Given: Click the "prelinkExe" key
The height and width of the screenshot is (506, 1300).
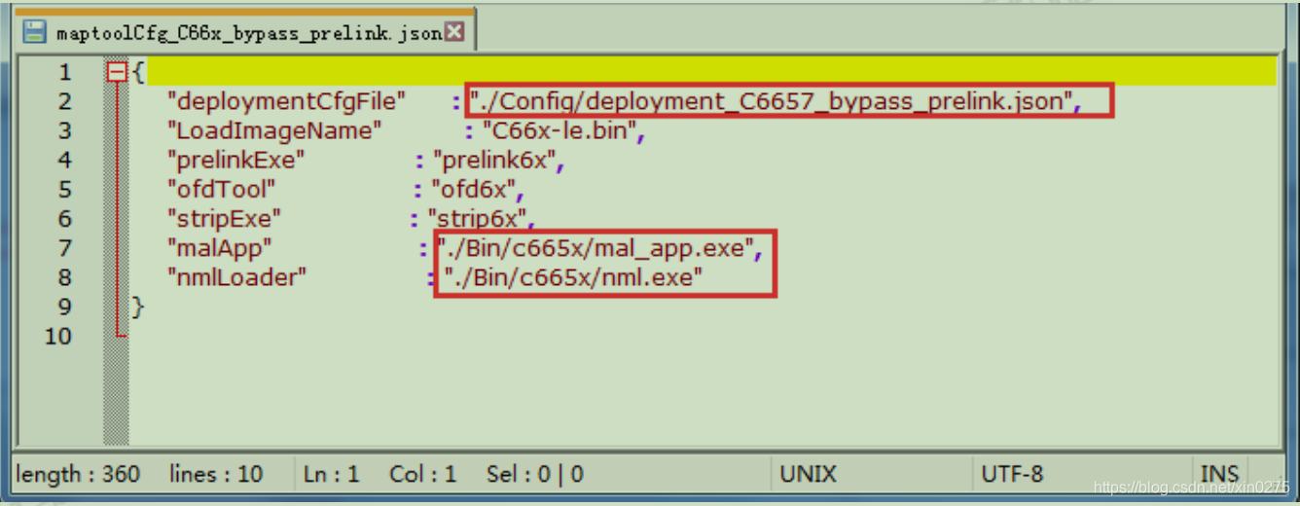Looking at the screenshot, I should [x=236, y=160].
